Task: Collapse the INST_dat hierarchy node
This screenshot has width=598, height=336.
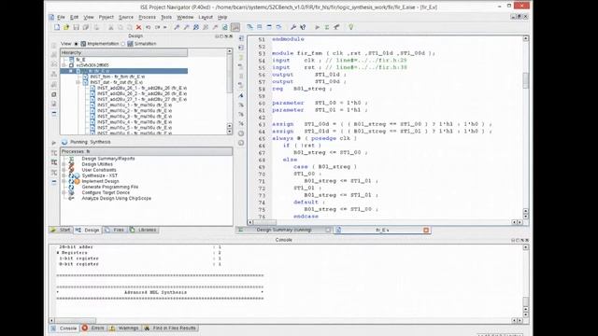Action: tap(78, 82)
